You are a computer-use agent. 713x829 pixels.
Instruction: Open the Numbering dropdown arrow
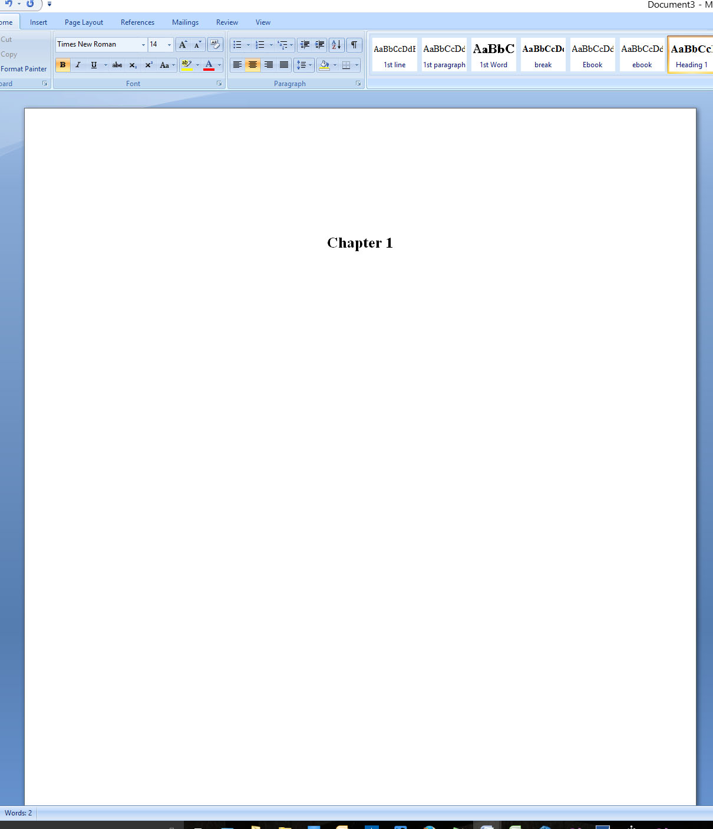tap(271, 45)
